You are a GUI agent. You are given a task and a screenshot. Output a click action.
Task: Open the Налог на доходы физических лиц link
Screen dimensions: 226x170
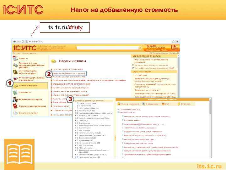coord(69,77)
